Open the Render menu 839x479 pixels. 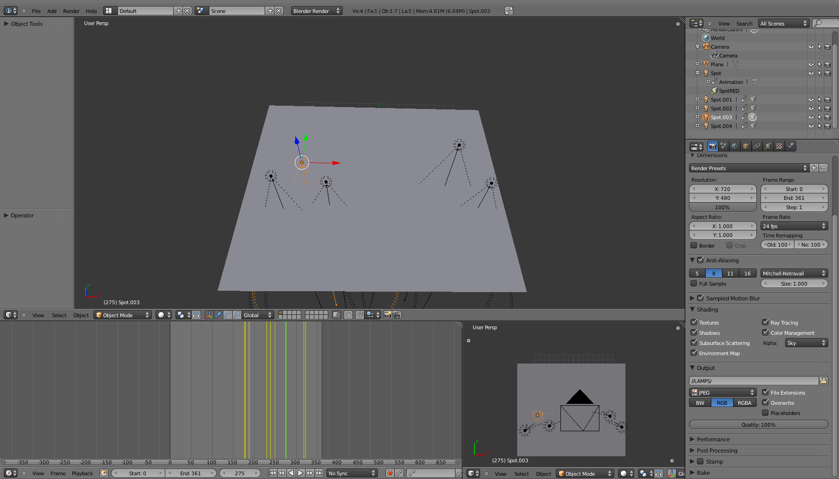[71, 11]
